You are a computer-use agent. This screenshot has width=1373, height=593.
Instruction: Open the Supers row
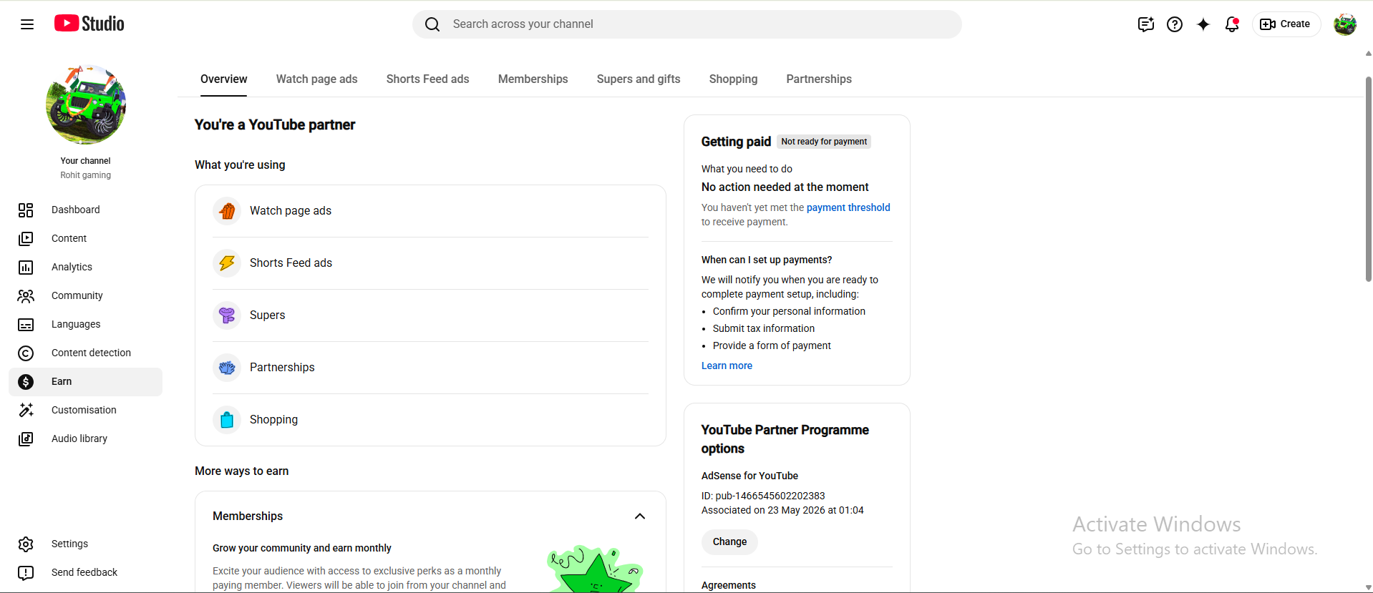(x=430, y=315)
